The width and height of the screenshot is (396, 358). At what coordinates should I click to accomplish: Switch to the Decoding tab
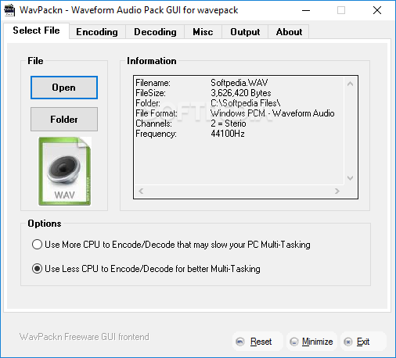(x=155, y=32)
